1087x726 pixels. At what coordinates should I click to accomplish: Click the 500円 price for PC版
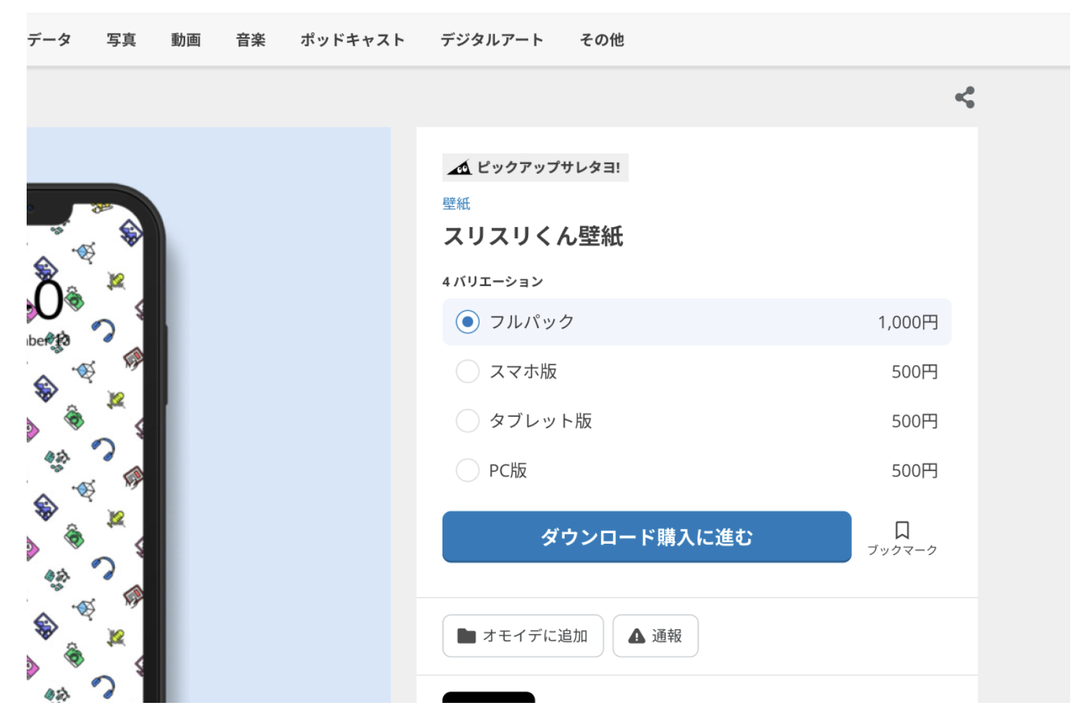coord(914,470)
